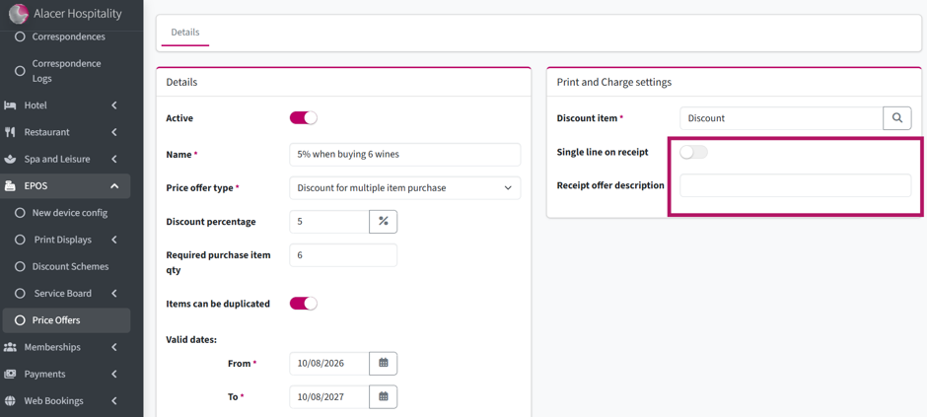Click the Items can be duplicated label
The image size is (927, 417).
[x=218, y=304]
